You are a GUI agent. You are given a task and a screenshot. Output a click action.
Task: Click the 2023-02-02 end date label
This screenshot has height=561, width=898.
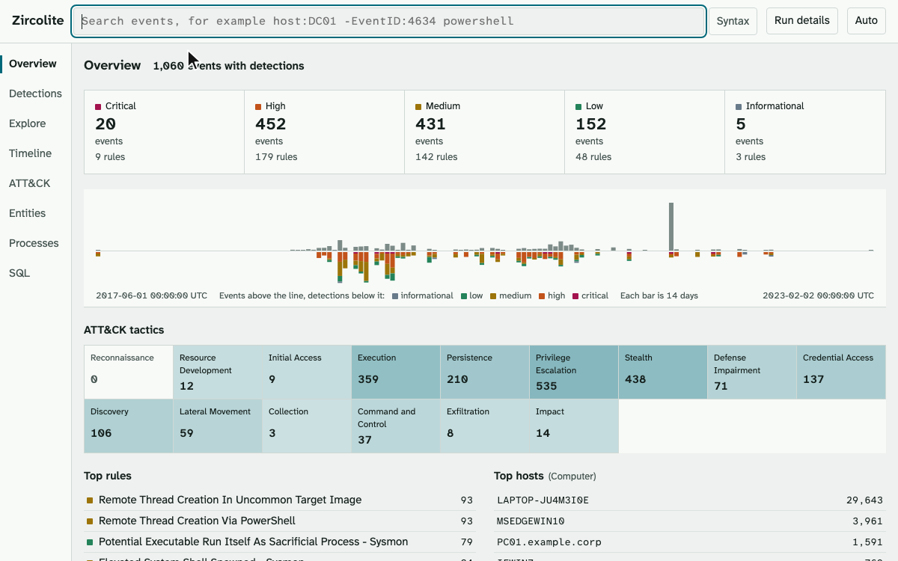pos(818,295)
